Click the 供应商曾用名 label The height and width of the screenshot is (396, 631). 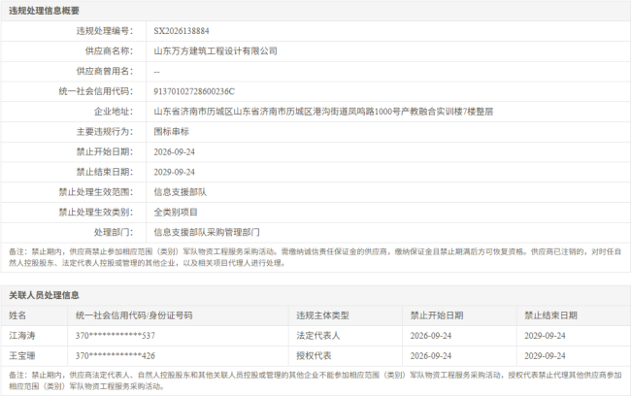pos(105,71)
